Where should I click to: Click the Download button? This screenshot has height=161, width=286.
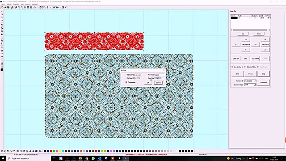263,82
